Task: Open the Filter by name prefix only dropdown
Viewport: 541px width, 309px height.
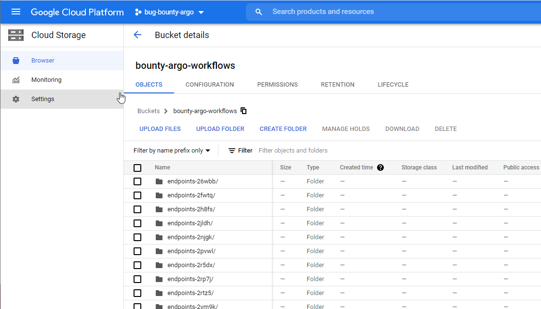Action: click(x=172, y=151)
